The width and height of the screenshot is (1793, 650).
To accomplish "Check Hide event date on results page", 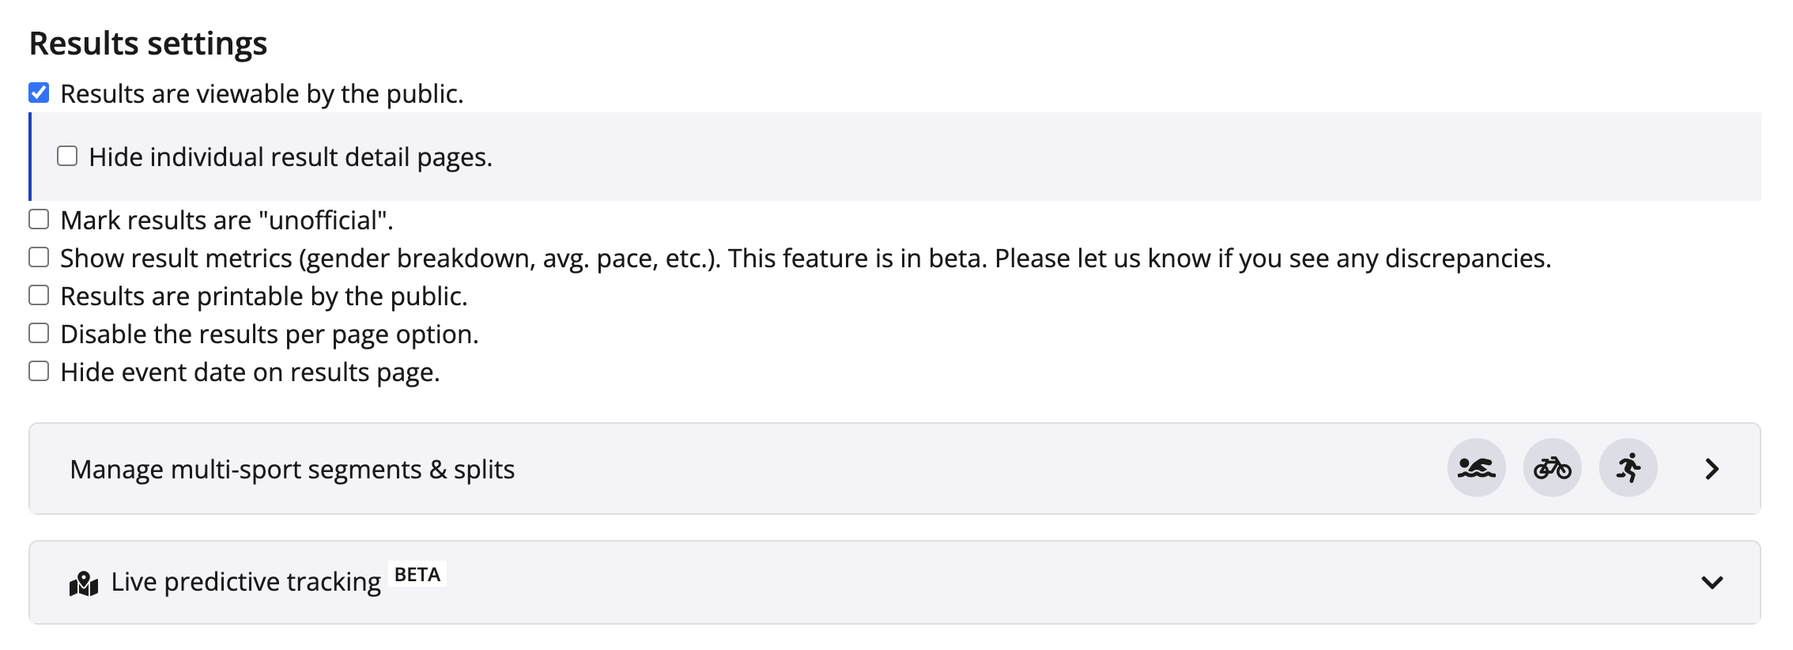I will point(39,372).
